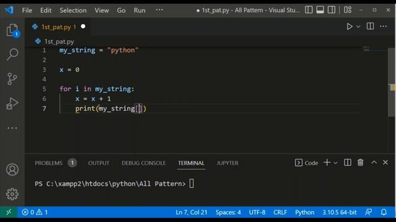The width and height of the screenshot is (396, 222).
Task: Open editor More Actions ellipsis
Action: click(x=384, y=26)
